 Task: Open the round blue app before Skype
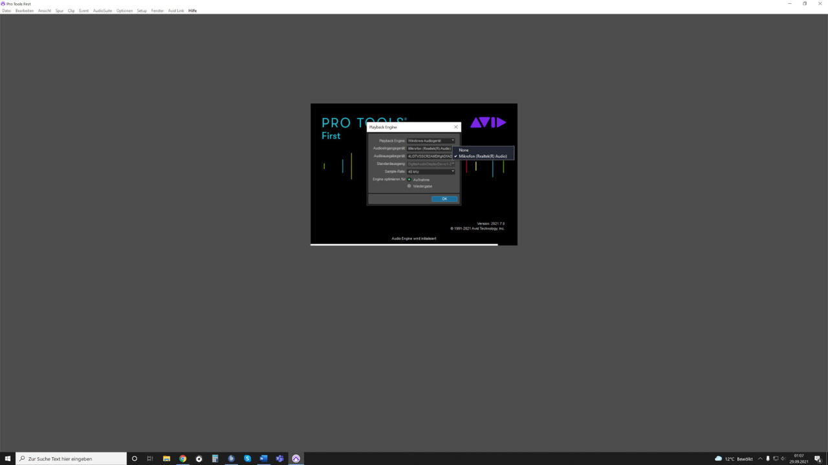click(231, 459)
